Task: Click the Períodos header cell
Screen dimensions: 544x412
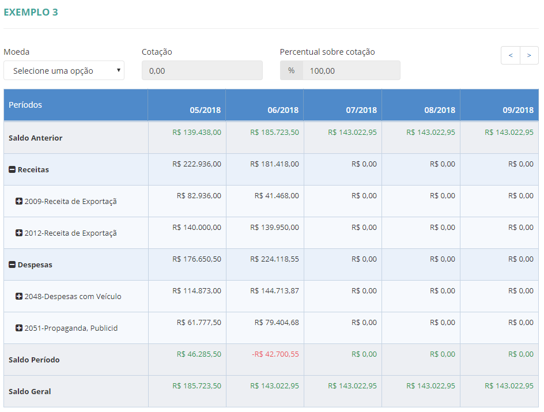Action: pos(25,105)
